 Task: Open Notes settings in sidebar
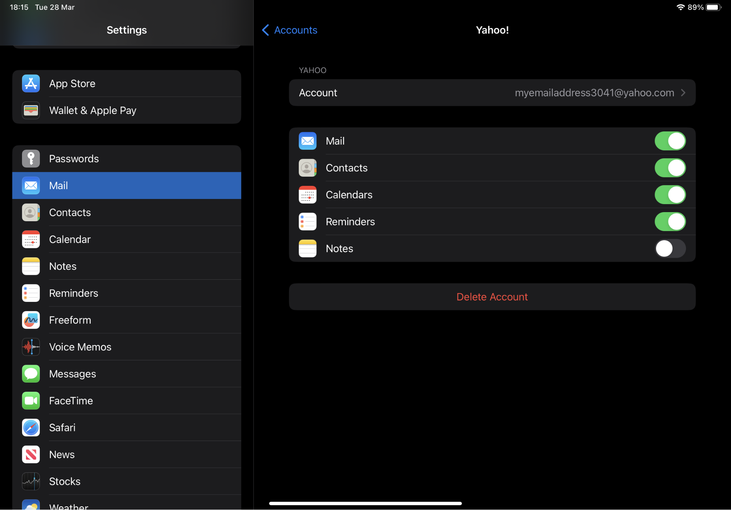tap(127, 266)
